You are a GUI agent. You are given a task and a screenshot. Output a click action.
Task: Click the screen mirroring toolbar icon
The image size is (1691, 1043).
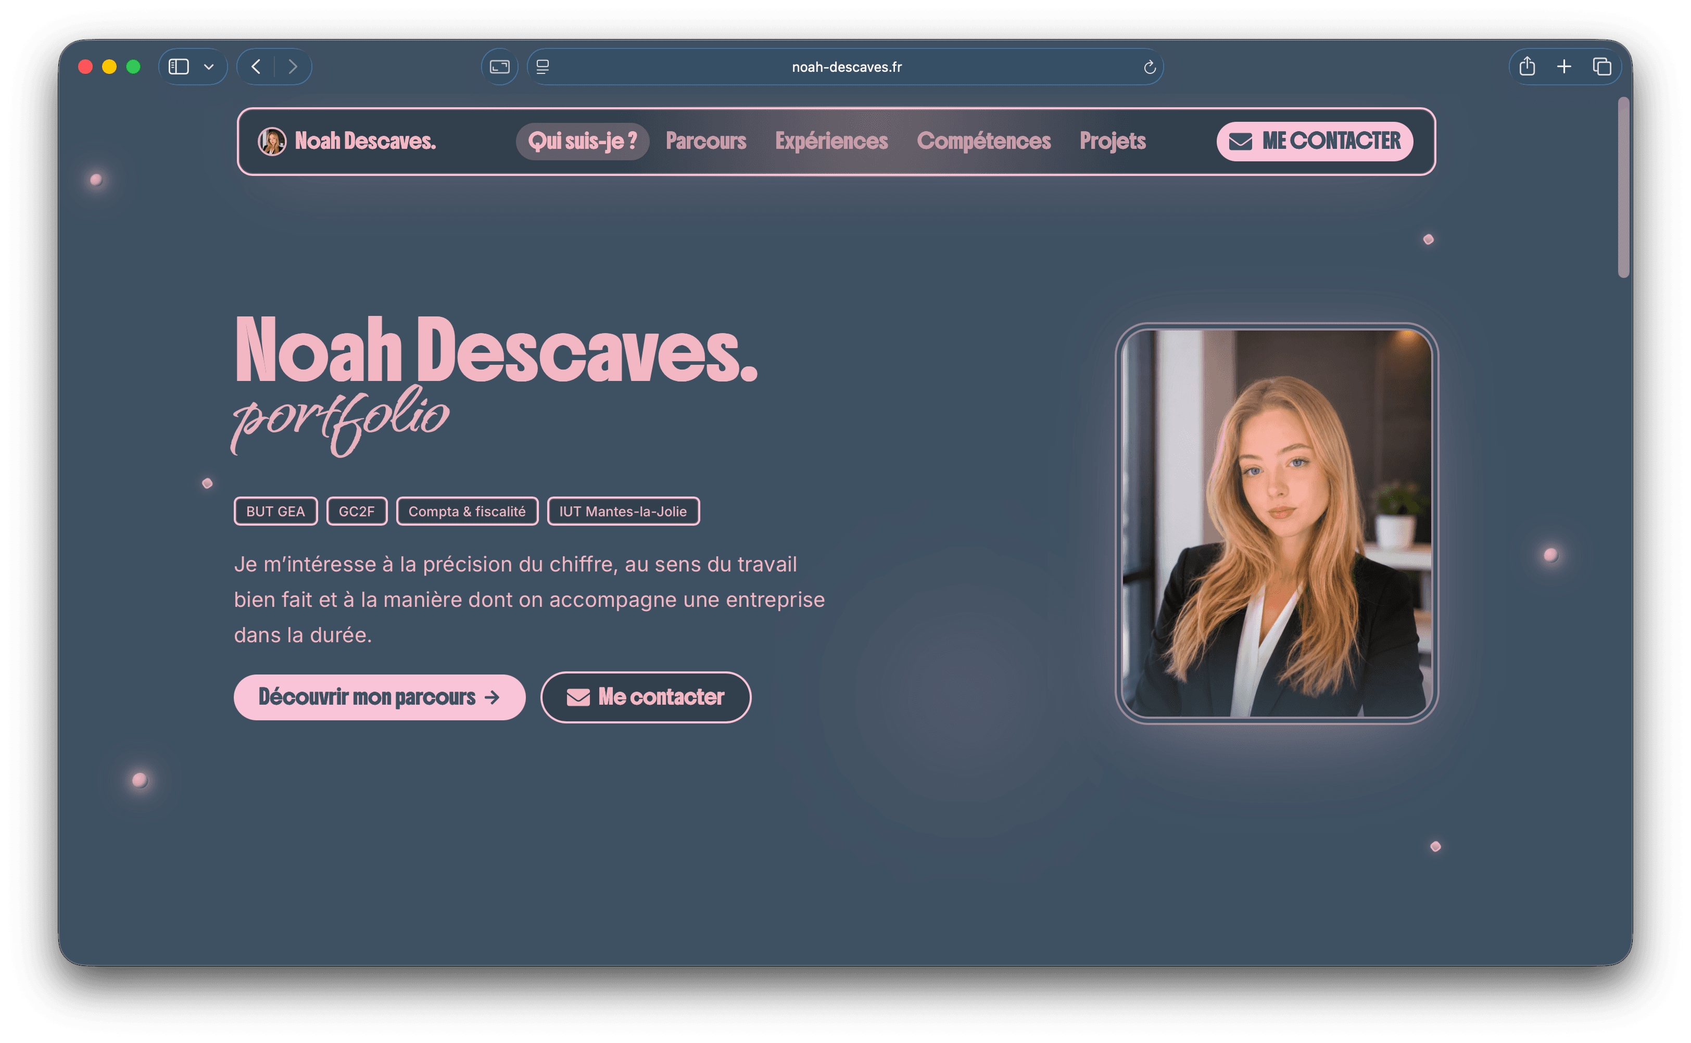click(x=499, y=67)
